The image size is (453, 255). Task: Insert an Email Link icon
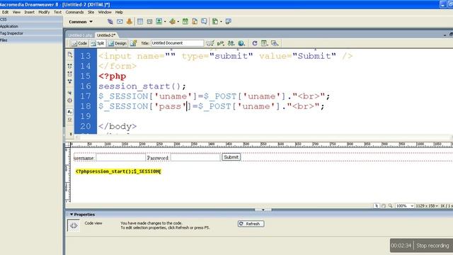(120, 21)
